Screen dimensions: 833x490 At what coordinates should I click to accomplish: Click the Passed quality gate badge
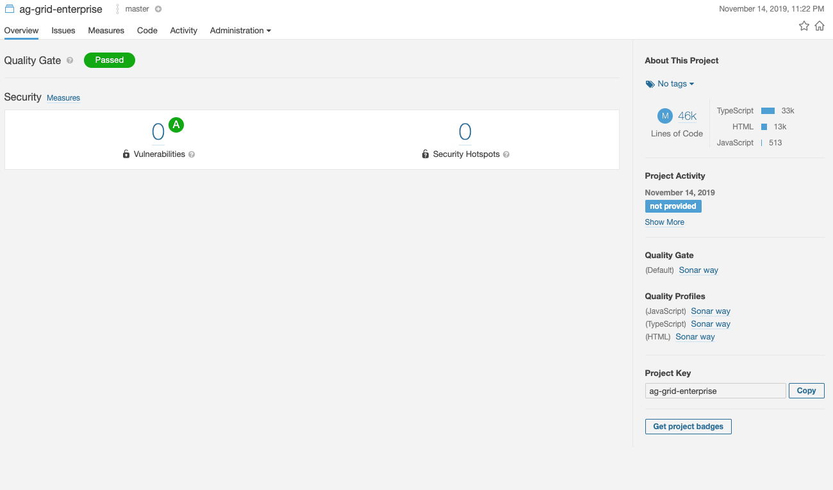[x=110, y=60]
